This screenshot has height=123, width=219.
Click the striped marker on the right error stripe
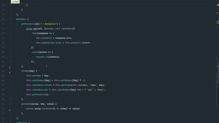point(218,22)
